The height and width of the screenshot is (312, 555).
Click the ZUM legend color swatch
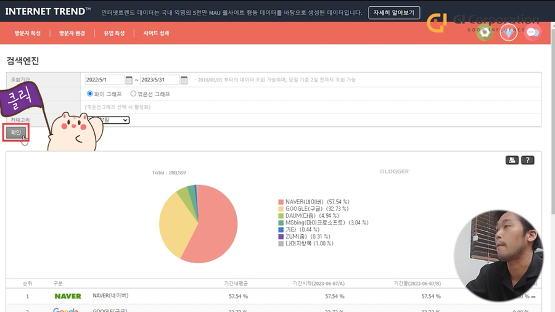(x=281, y=237)
